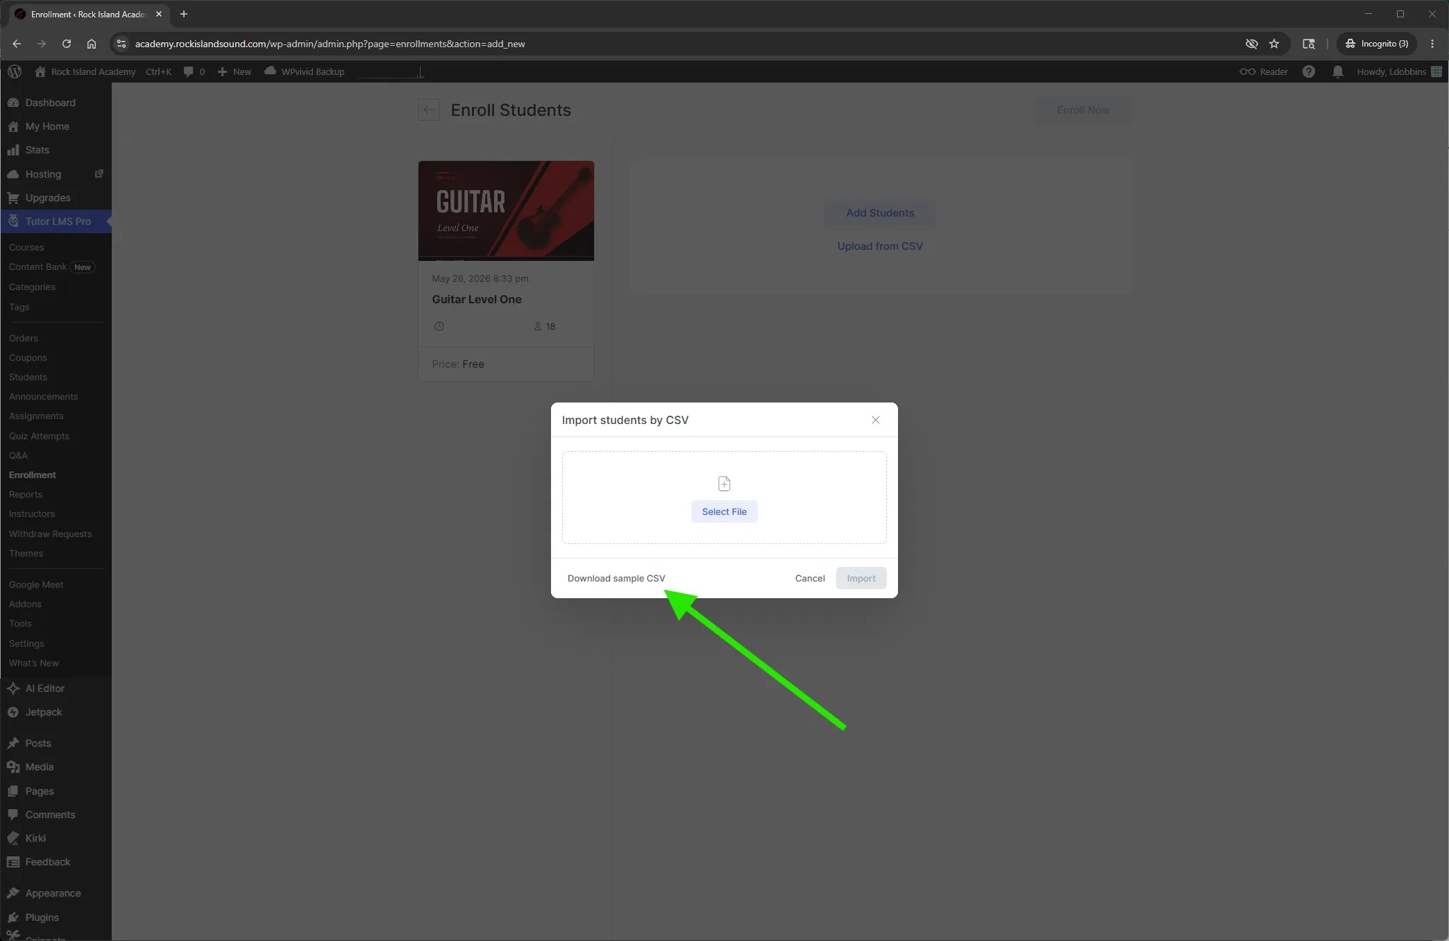Open WPvivid Backup from admin bar

(305, 71)
